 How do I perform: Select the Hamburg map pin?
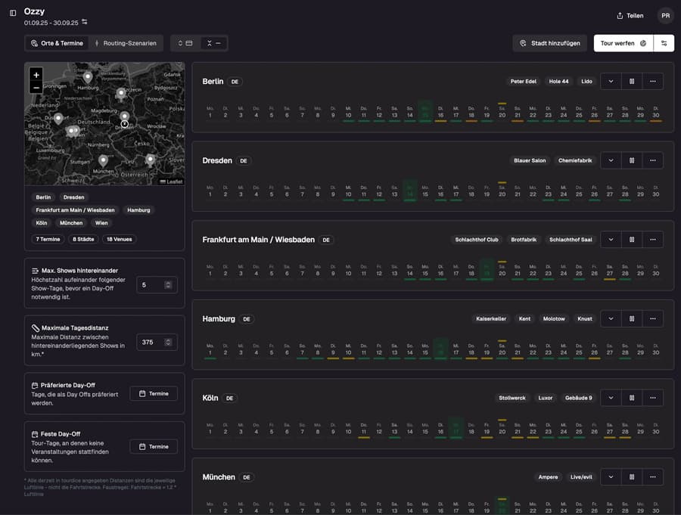88,77
